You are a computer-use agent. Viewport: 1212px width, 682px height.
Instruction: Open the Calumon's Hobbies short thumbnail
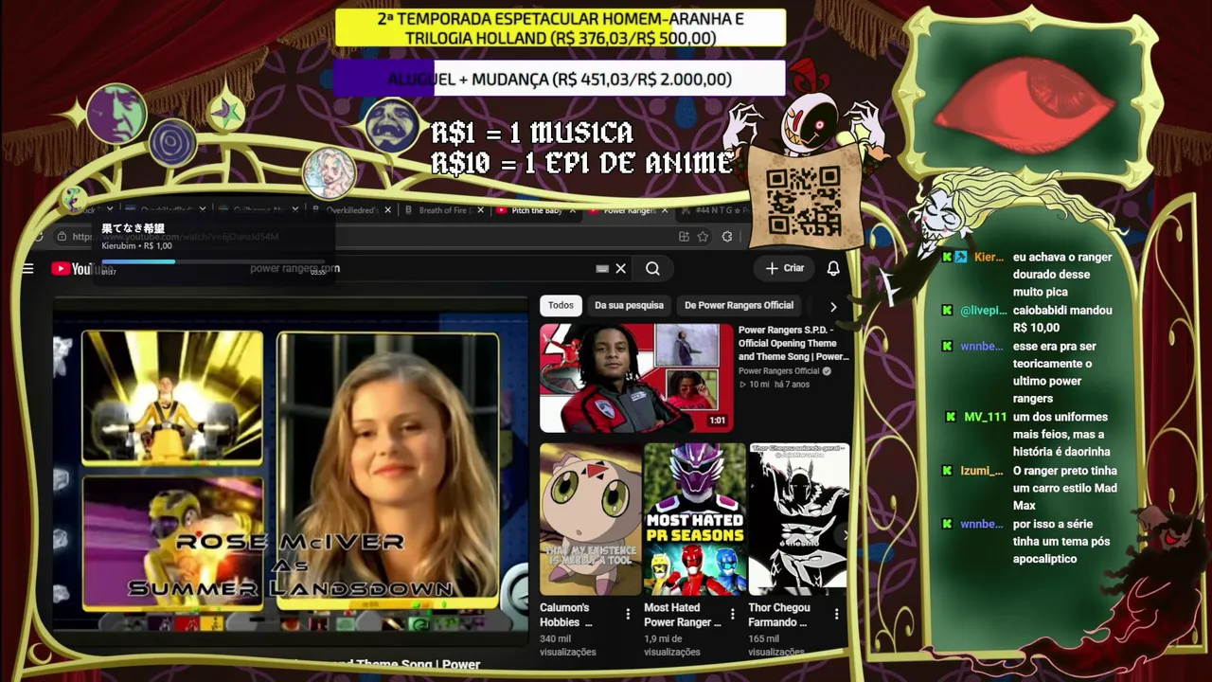click(590, 518)
